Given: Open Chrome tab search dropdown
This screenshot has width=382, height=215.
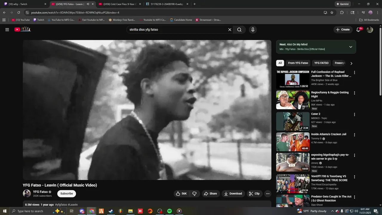Looking at the screenshot, I should coord(353,13).
